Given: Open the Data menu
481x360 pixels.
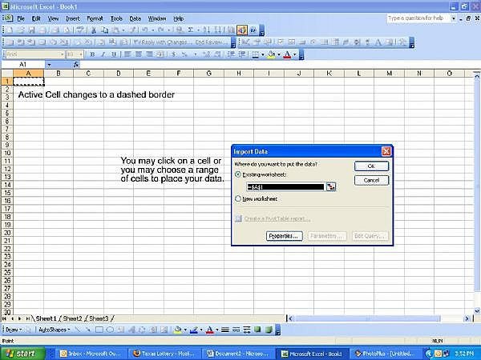Looking at the screenshot, I should (135, 18).
